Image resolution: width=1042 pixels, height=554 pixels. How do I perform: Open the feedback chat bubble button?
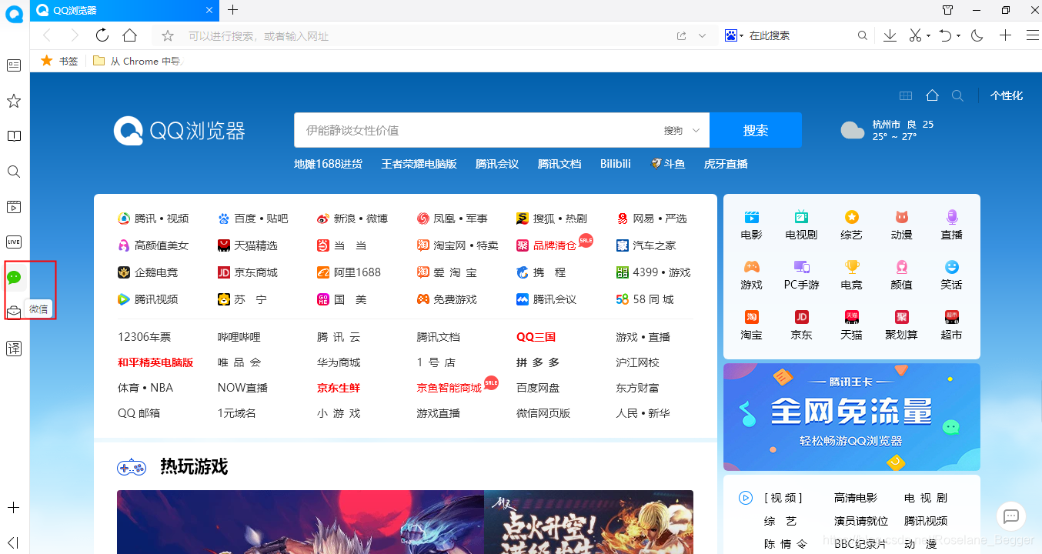coord(1011,516)
